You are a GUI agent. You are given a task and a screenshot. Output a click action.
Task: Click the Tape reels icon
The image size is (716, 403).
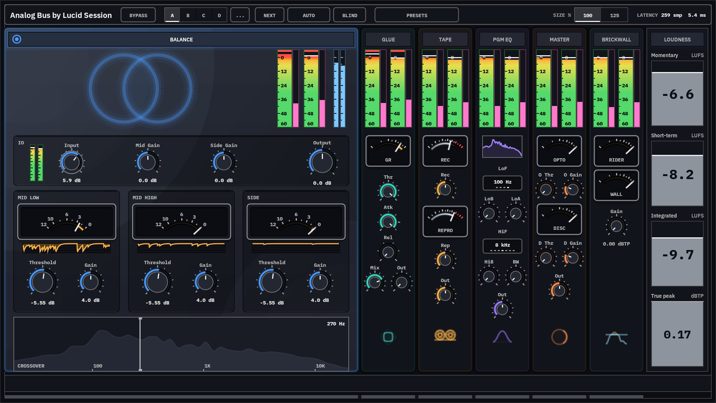(445, 335)
